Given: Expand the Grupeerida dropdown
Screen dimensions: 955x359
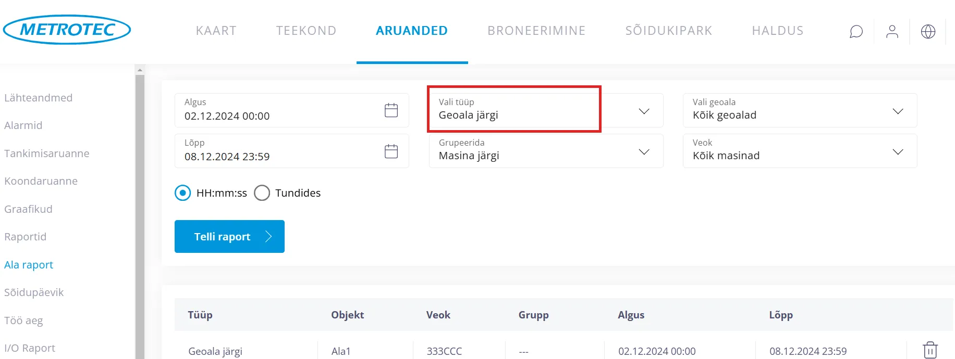Looking at the screenshot, I should tap(644, 151).
